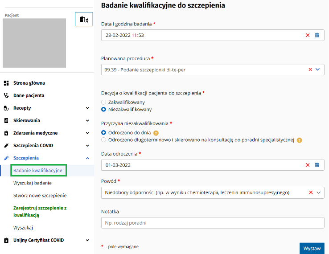The image size is (329, 254).
Task: Clear the planned procedure selection
Action: [310, 70]
